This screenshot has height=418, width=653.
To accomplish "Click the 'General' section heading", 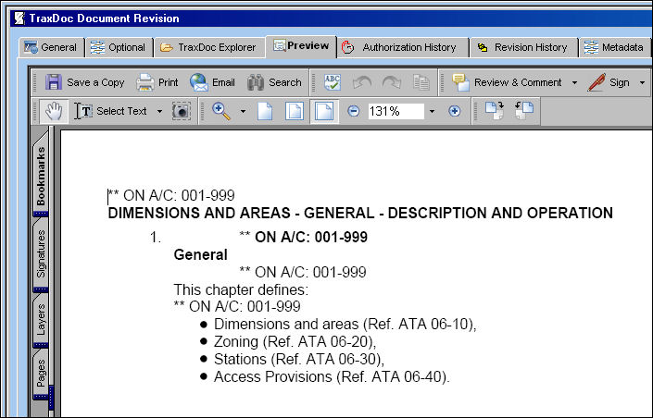I will [201, 254].
